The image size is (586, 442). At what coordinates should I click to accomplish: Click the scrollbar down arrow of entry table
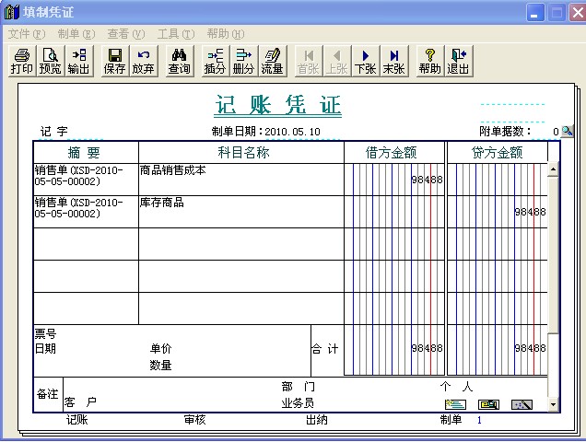[553, 404]
